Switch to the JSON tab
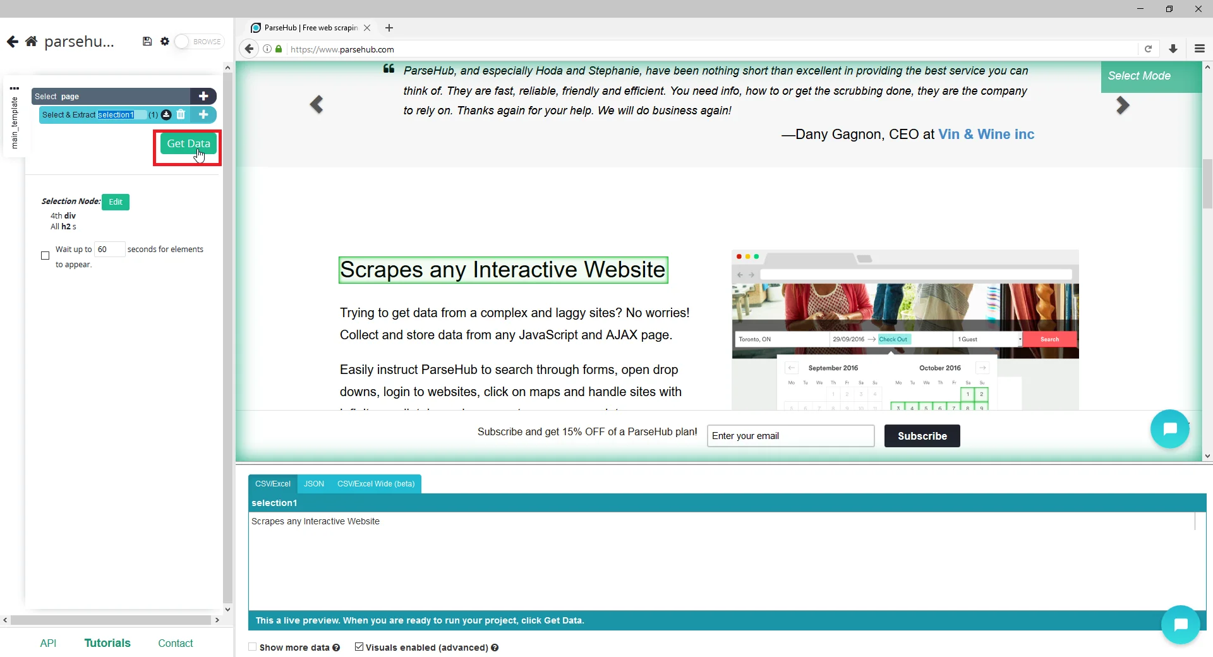The width and height of the screenshot is (1213, 657). click(314, 484)
